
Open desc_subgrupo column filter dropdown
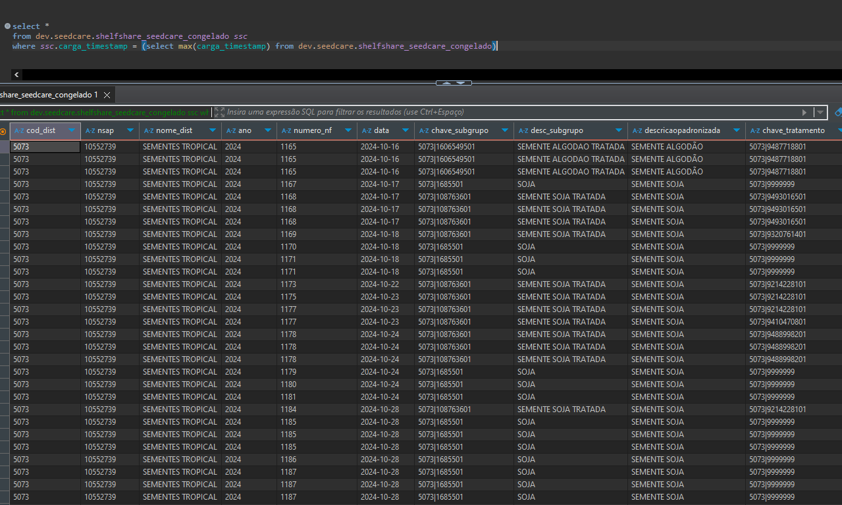[x=619, y=131]
